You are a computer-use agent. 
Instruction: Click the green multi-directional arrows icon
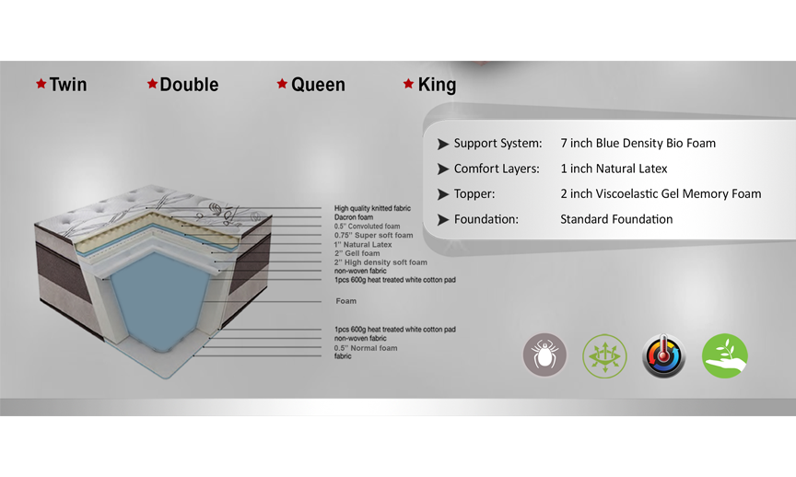point(604,355)
